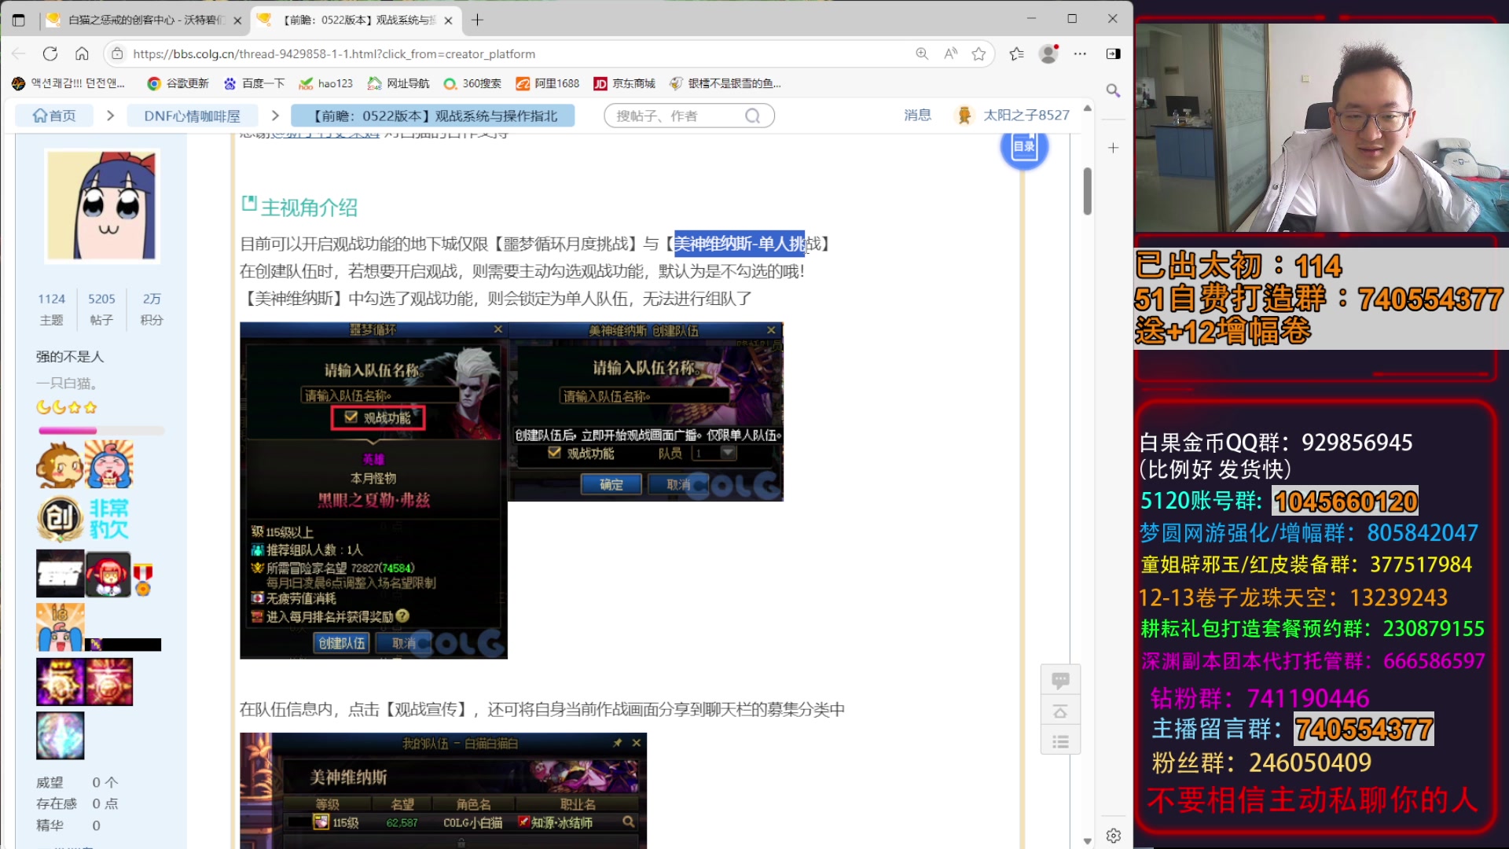Open the 噩梦循环 team creation screenshot
This screenshot has height=849, width=1509.
373,491
